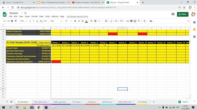Star the Журнал document
The width and height of the screenshot is (197, 110).
point(22,13)
